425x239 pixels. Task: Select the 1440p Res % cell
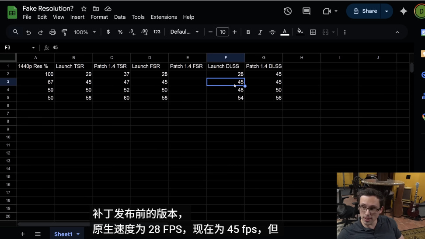tap(36, 66)
